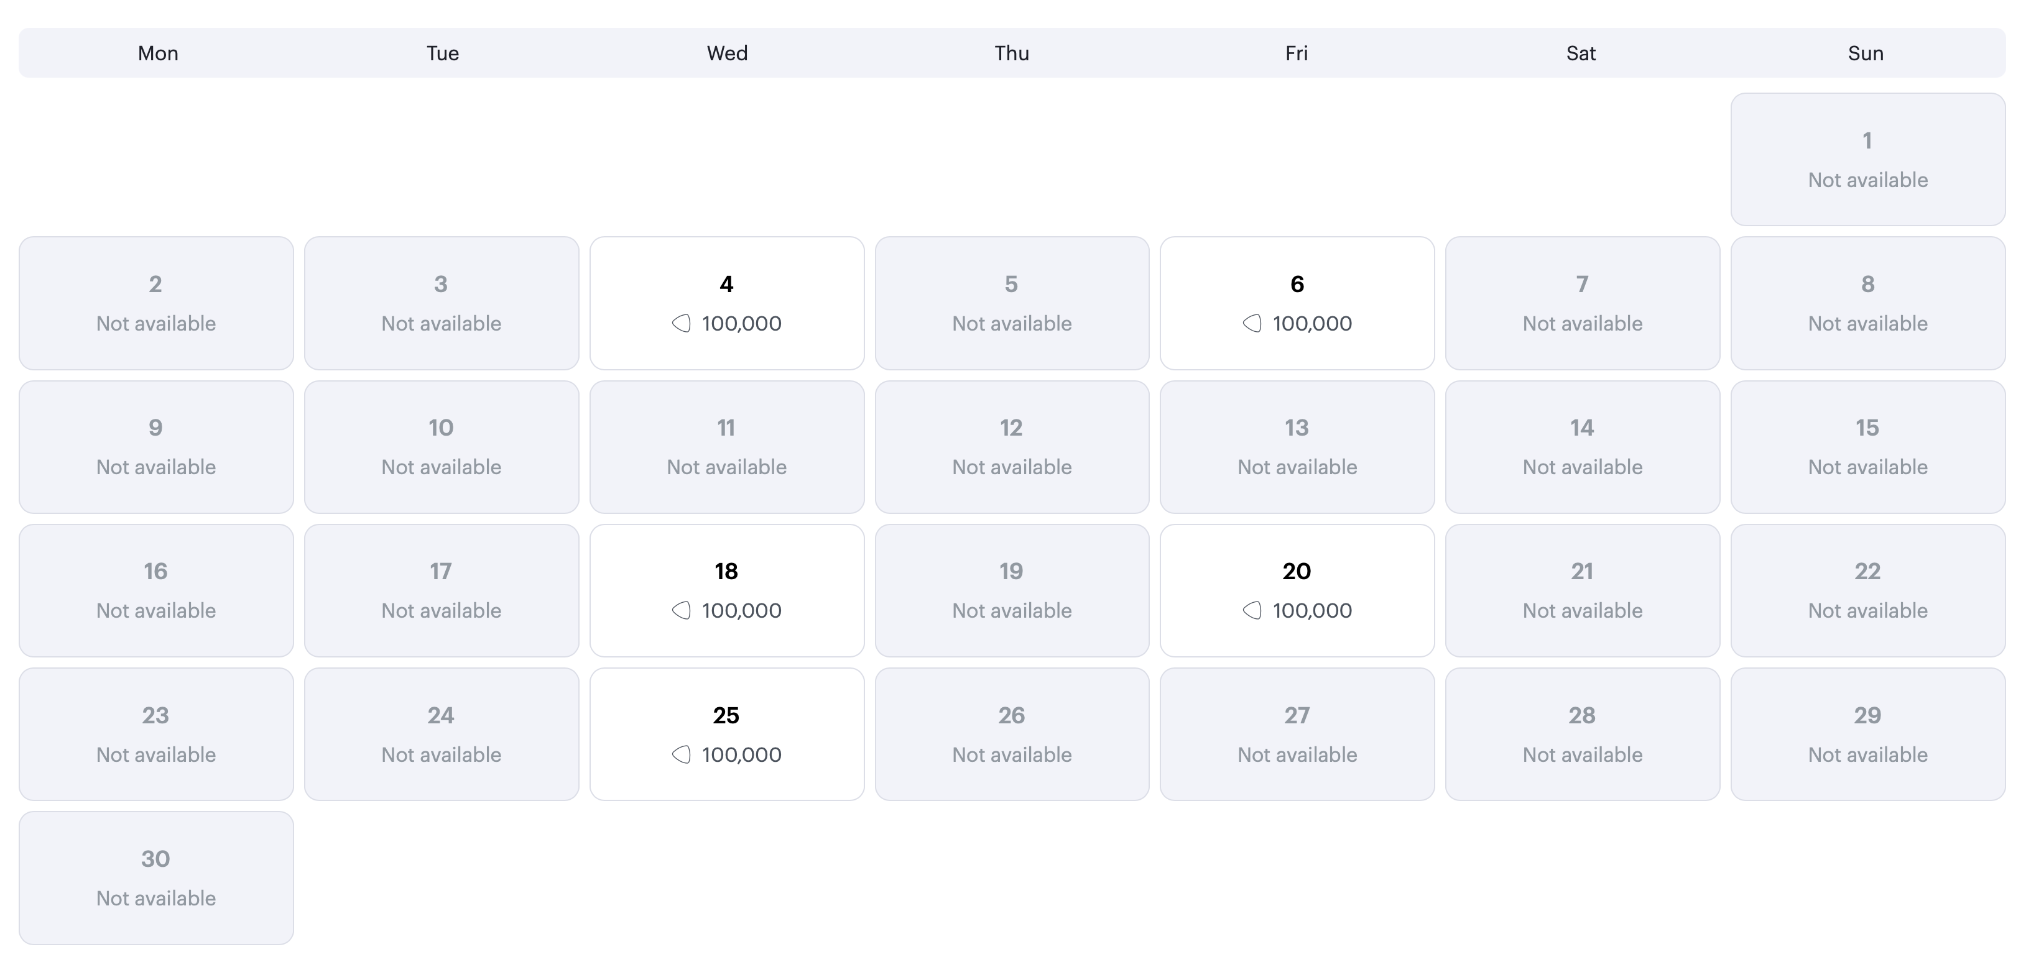This screenshot has width=2026, height=957.
Task: Click the points icon on day 20
Action: pos(1252,610)
